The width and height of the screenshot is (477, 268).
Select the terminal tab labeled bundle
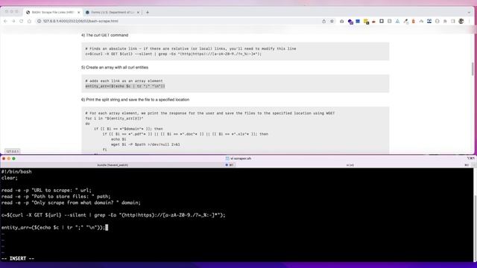(x=113, y=165)
